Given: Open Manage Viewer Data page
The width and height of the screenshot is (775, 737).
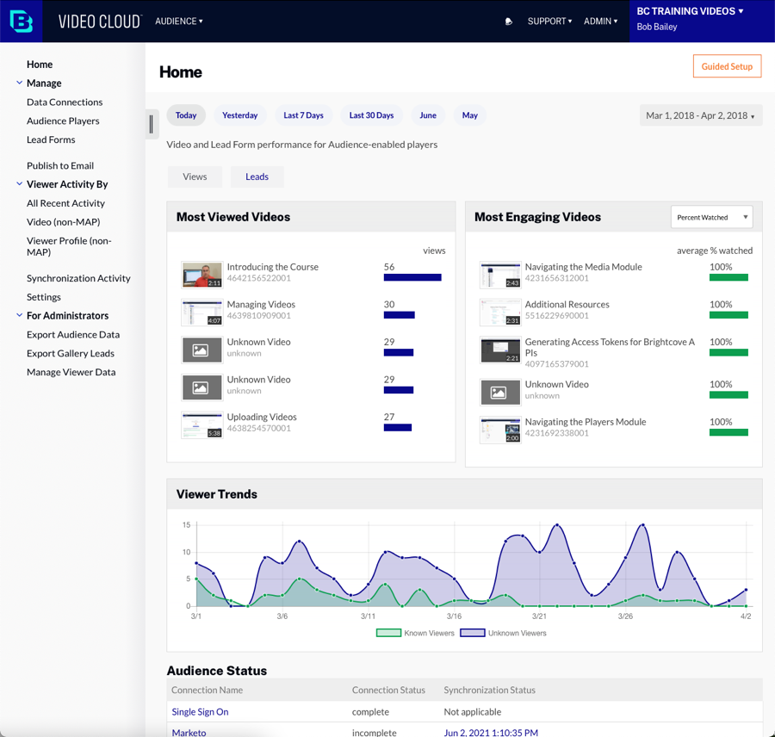Looking at the screenshot, I should tap(71, 372).
